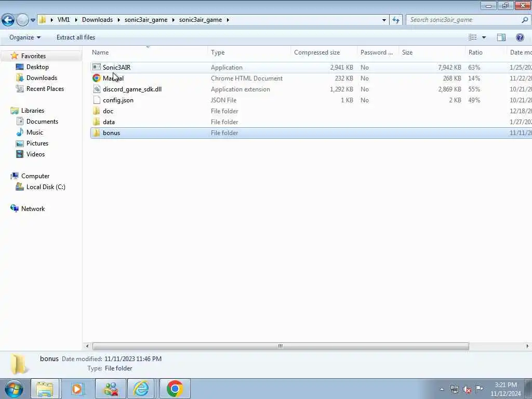
Task: Select discord_game_sdk.dll file icon
Action: (x=97, y=89)
